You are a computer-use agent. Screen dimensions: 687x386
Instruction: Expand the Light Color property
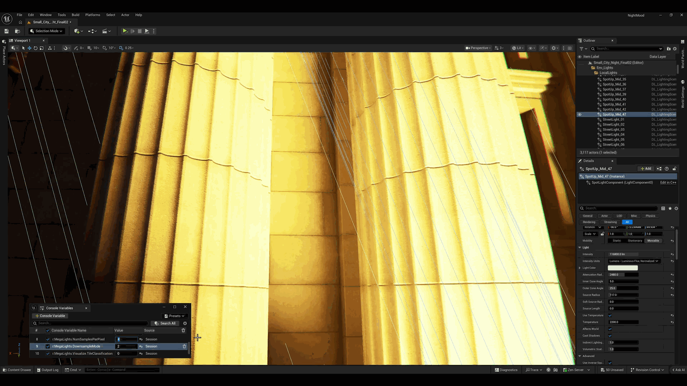tap(580, 268)
